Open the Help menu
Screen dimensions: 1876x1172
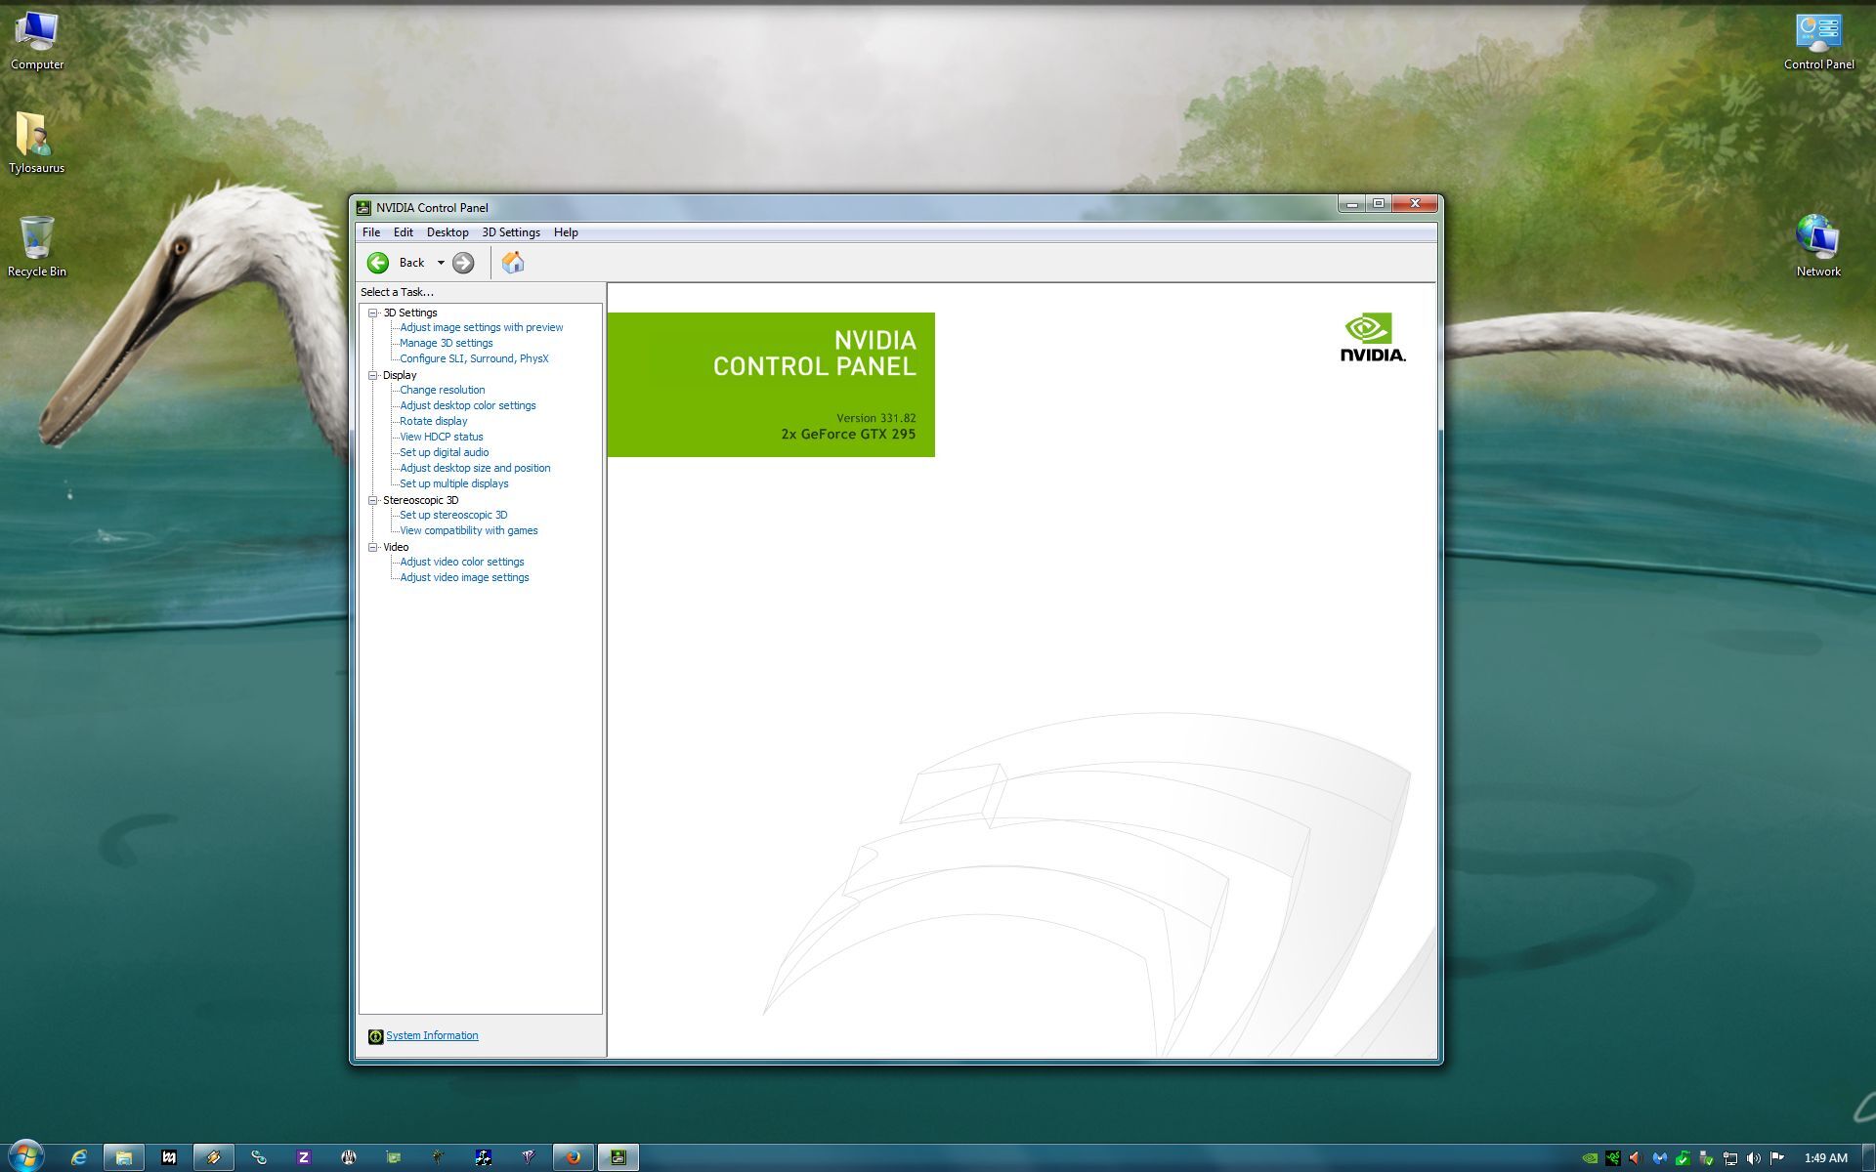(566, 232)
